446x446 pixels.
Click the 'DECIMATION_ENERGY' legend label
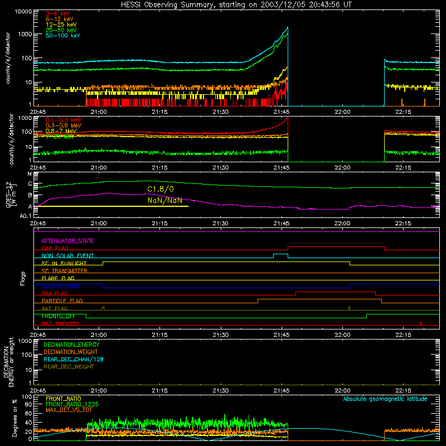(x=71, y=345)
